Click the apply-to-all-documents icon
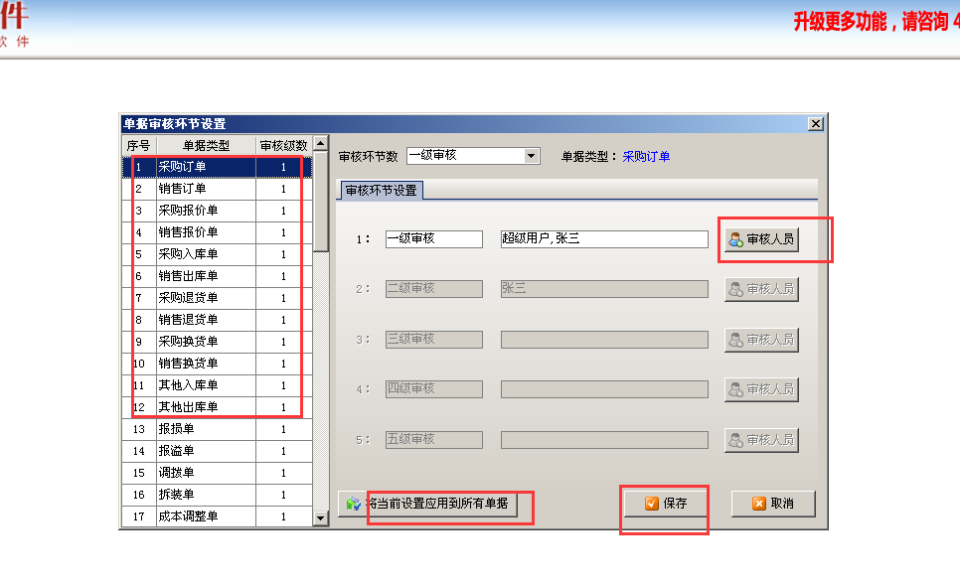 tap(353, 504)
